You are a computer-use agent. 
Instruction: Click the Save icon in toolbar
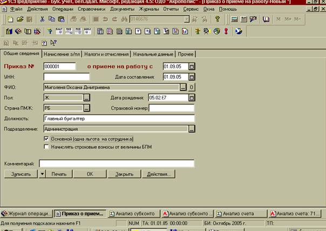point(29,19)
